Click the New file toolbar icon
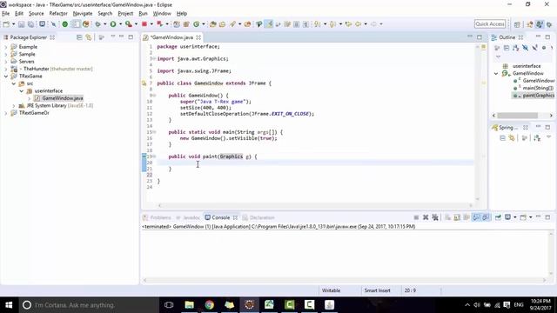Screen dimensions: 557x313 tap(6, 24)
